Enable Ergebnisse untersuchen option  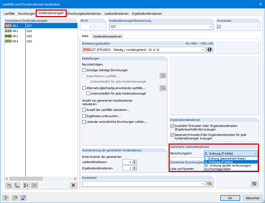coord(84,116)
